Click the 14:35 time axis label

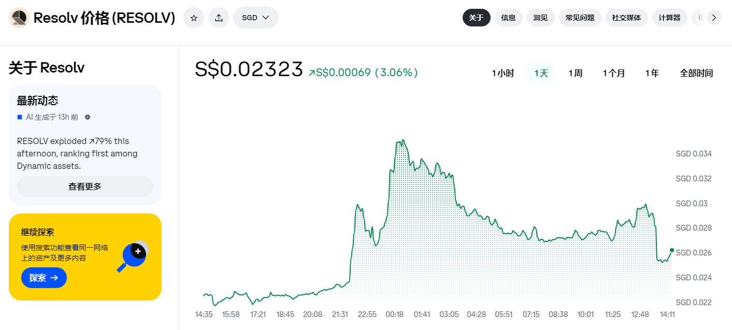(204, 314)
